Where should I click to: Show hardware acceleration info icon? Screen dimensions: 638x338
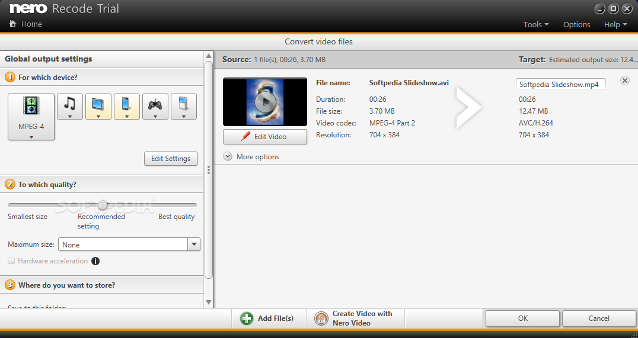(95, 261)
